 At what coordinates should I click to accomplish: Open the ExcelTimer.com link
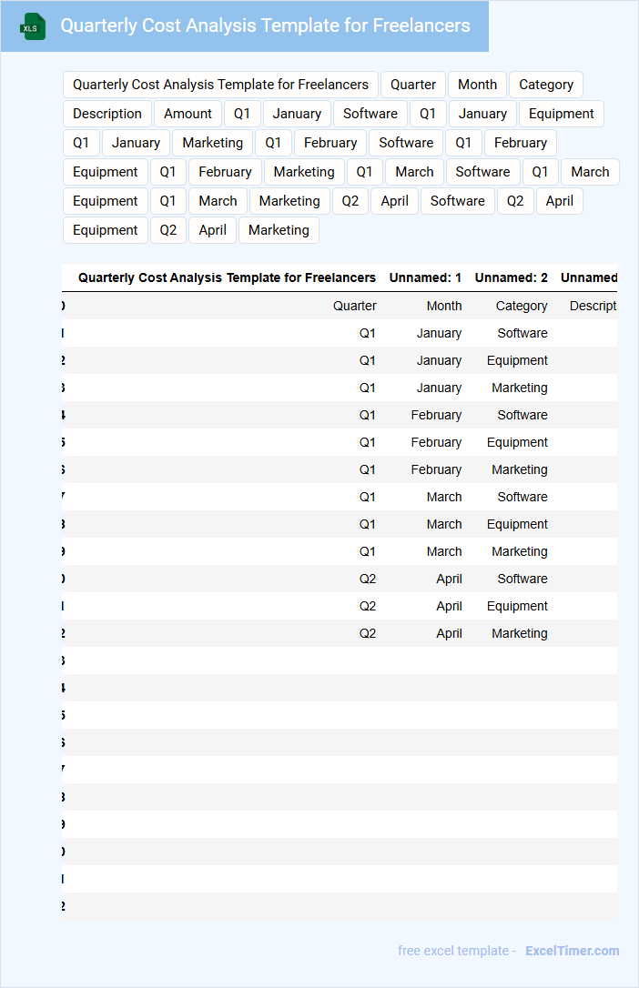(x=573, y=951)
